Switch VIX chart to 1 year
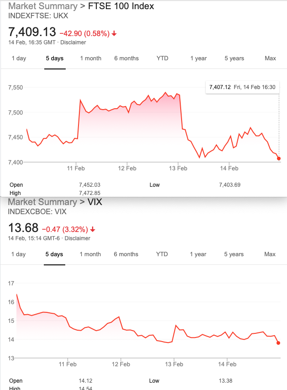The height and width of the screenshot is (390, 287). coord(198,254)
